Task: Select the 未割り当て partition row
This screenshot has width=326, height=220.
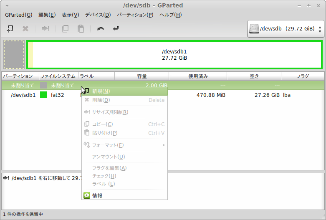Action: click(163, 85)
